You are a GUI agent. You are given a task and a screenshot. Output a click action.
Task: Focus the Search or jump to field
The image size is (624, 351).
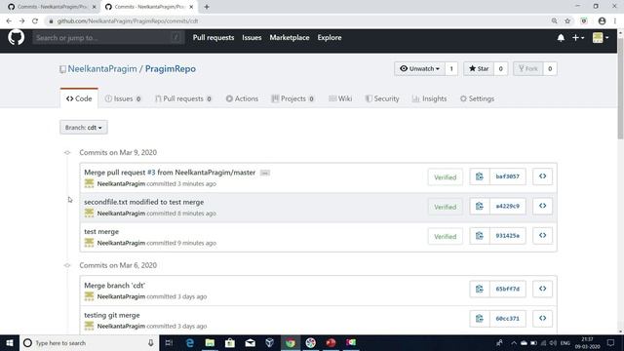point(108,38)
